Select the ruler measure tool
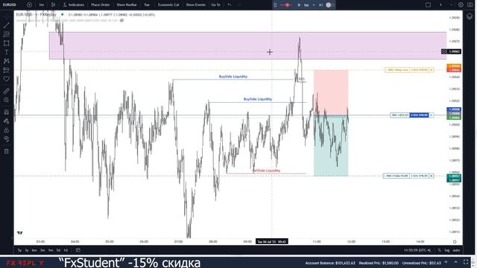Viewport: 477px width, 268px height. [x=7, y=91]
